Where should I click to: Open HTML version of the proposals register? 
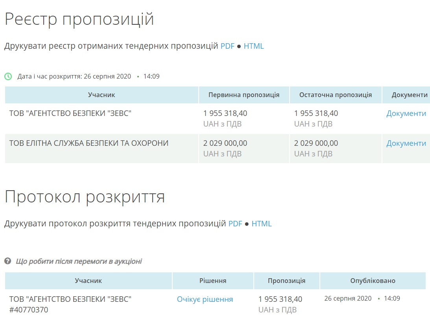[254, 46]
